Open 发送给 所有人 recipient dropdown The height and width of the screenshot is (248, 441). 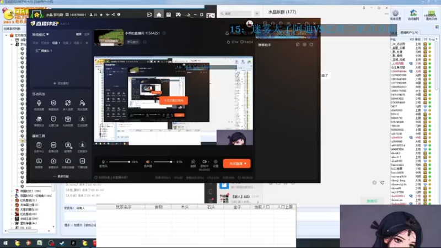(85, 208)
